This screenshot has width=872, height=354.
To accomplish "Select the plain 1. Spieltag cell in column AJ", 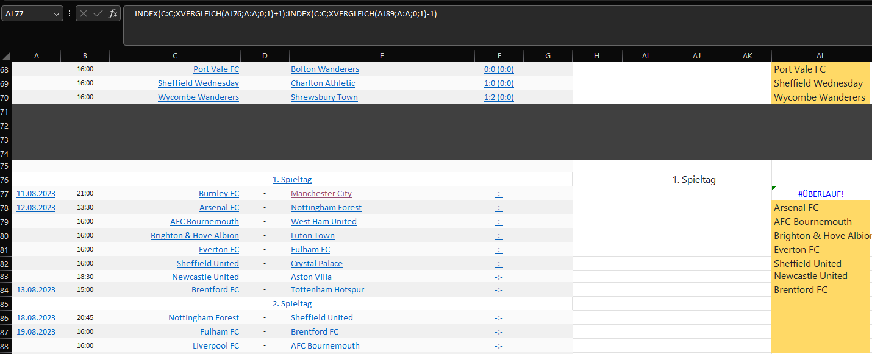I will coord(696,180).
